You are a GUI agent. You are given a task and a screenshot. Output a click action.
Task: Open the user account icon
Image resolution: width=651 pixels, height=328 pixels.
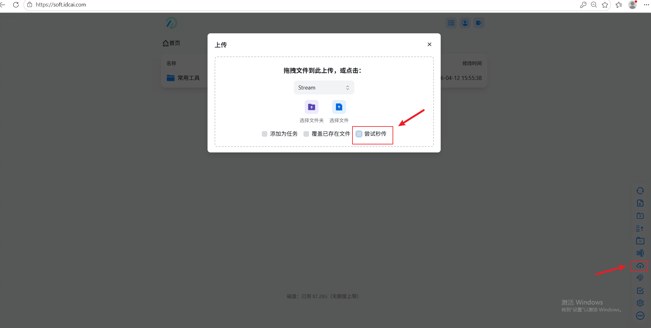465,23
